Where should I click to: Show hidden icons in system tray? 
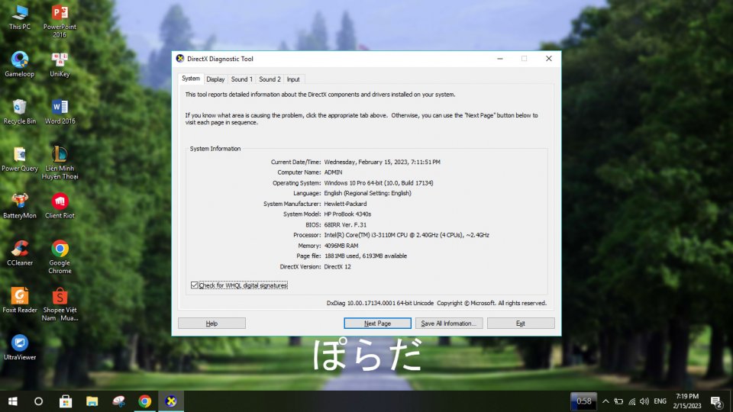[x=605, y=401]
